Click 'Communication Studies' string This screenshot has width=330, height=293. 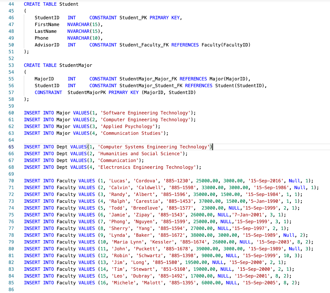tap(132, 133)
